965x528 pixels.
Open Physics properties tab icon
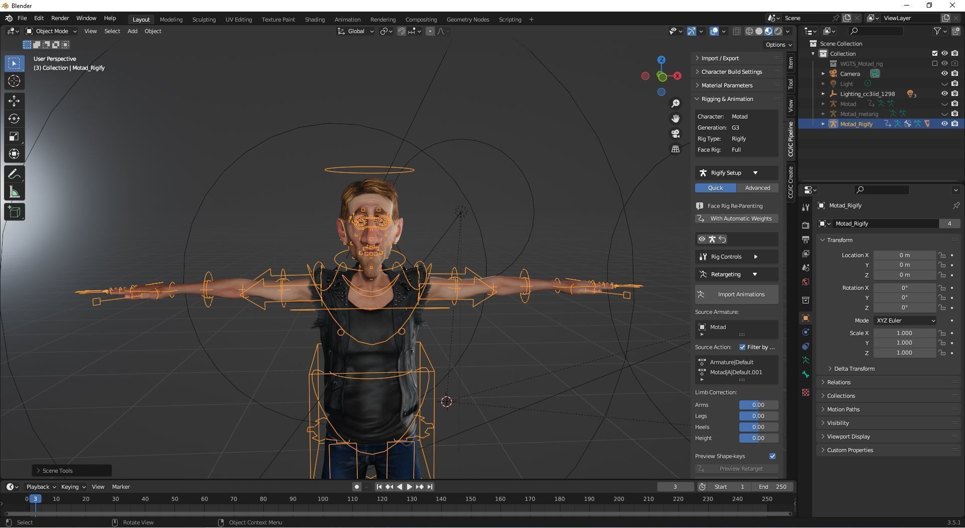806,332
